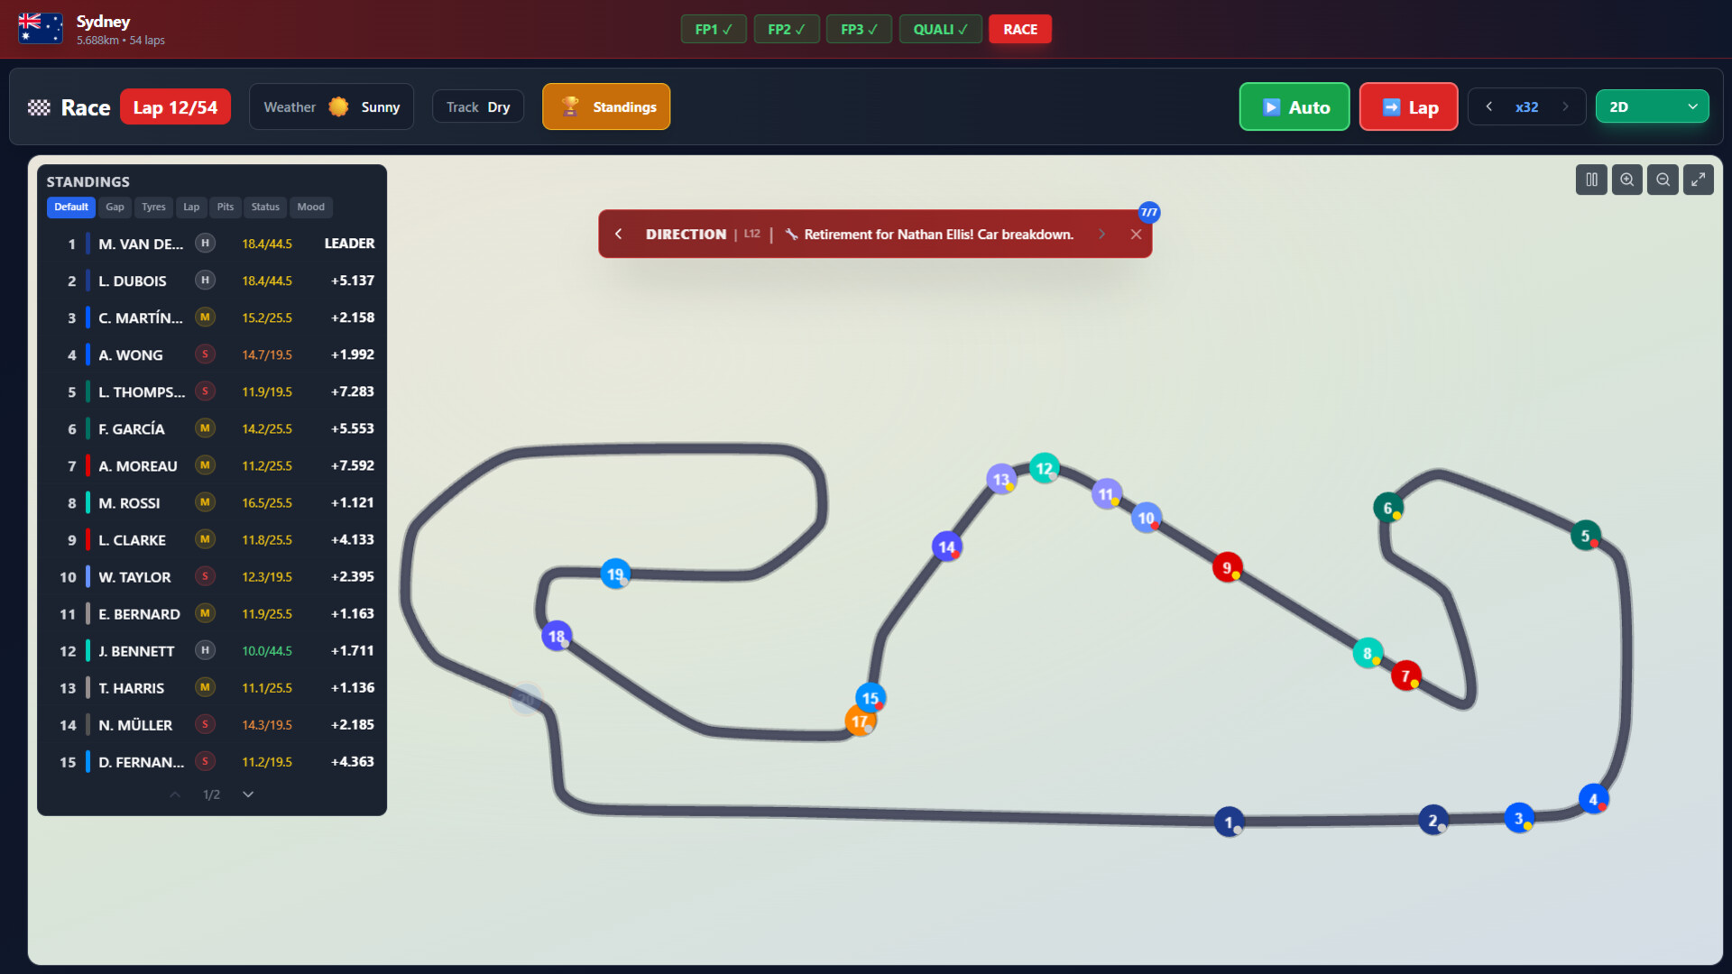Dismiss the Nathan Ellis retirement notification
This screenshot has height=974, width=1732.
(x=1136, y=234)
